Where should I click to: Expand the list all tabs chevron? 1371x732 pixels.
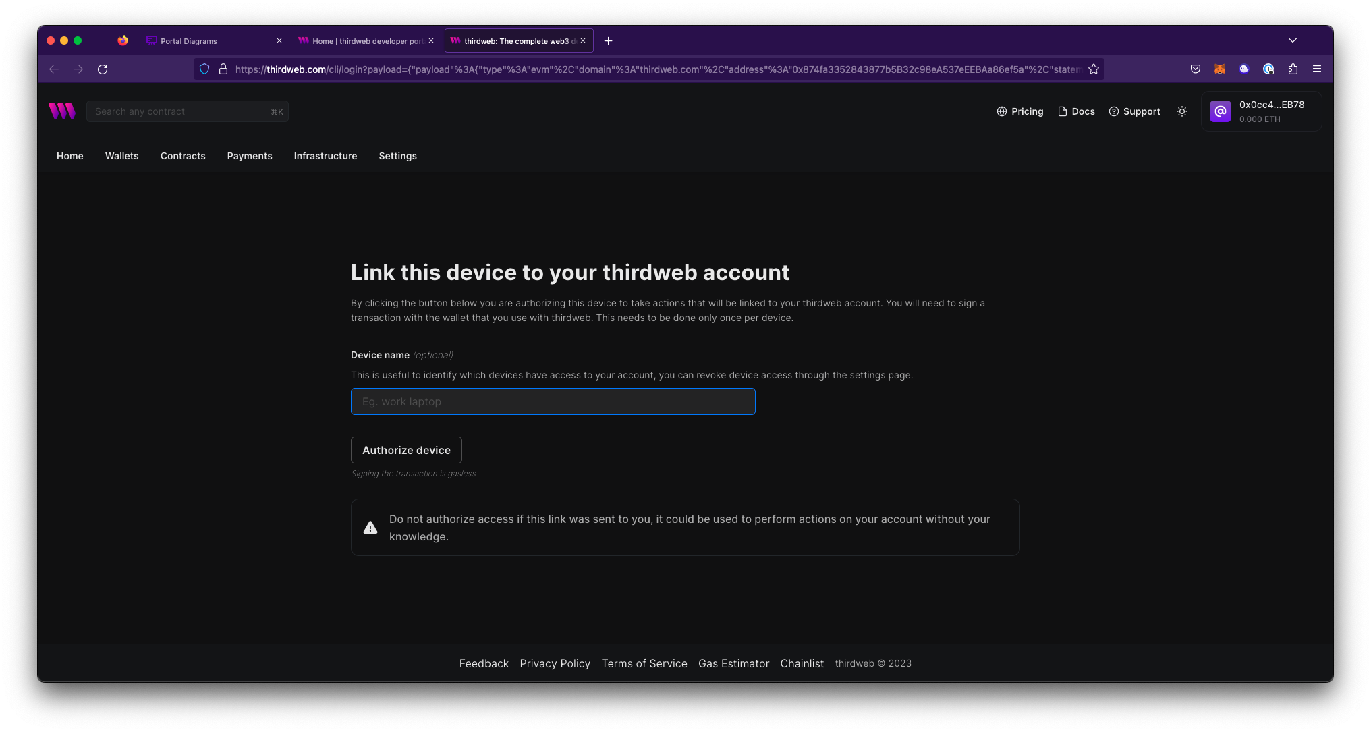click(x=1292, y=40)
